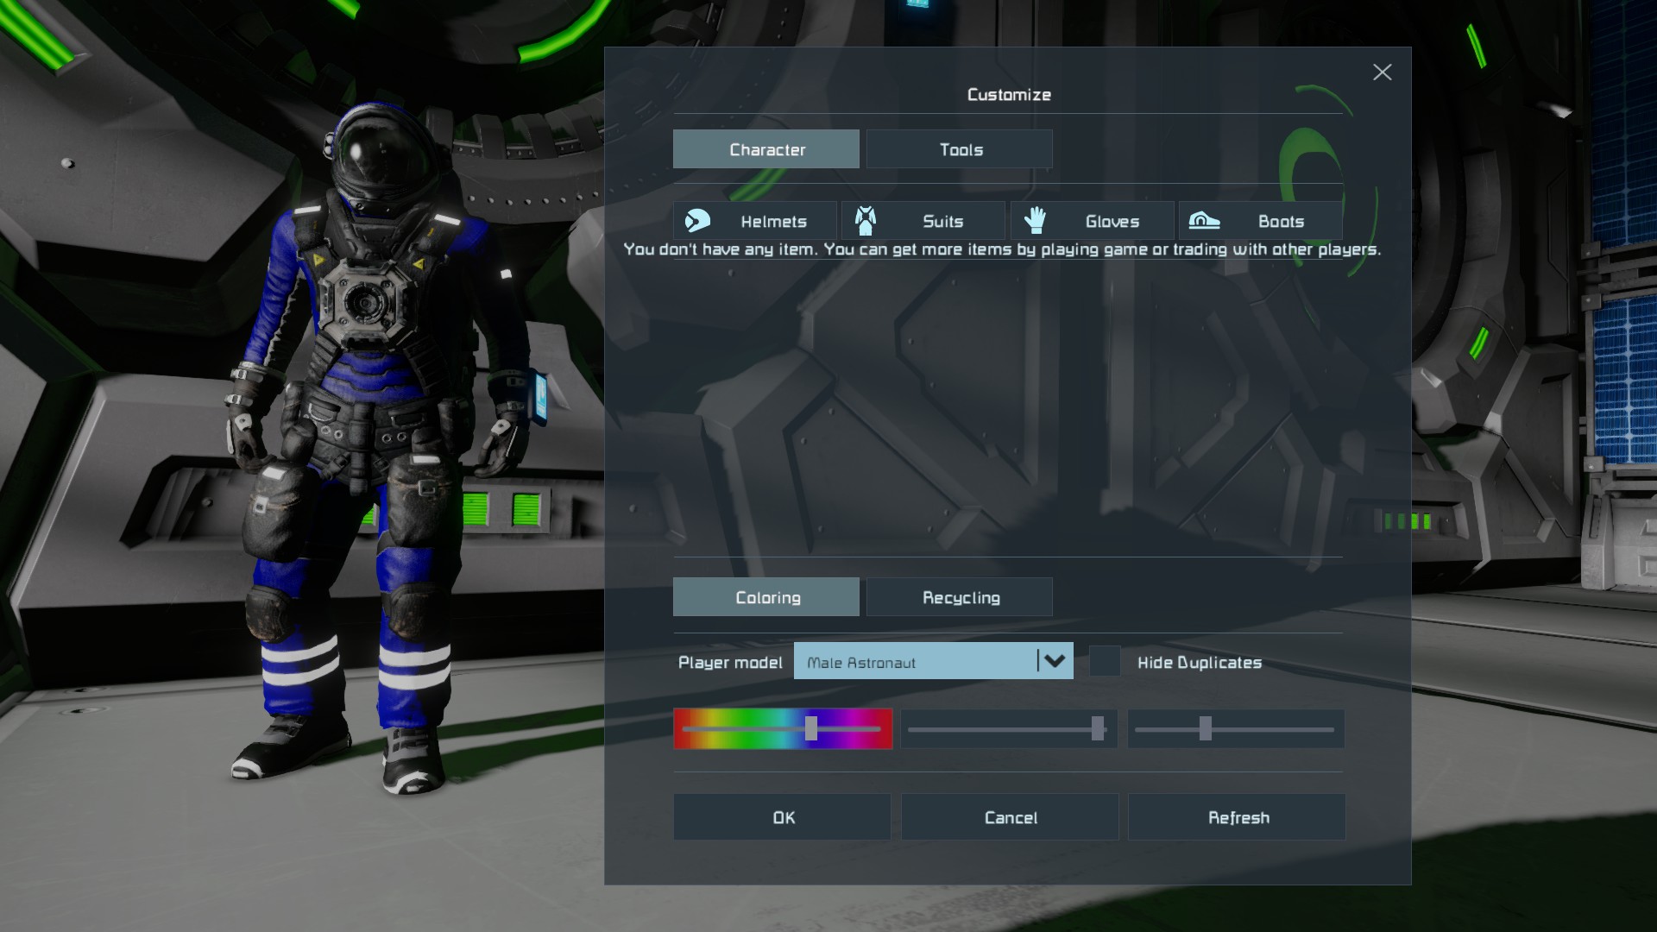This screenshot has width=1657, height=932.
Task: Select the Coloring tab
Action: point(766,597)
